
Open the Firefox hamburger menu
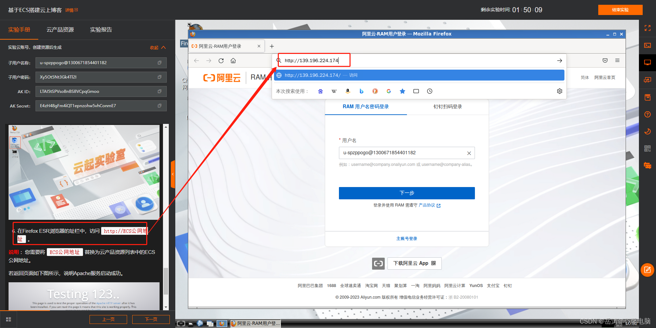tap(617, 60)
